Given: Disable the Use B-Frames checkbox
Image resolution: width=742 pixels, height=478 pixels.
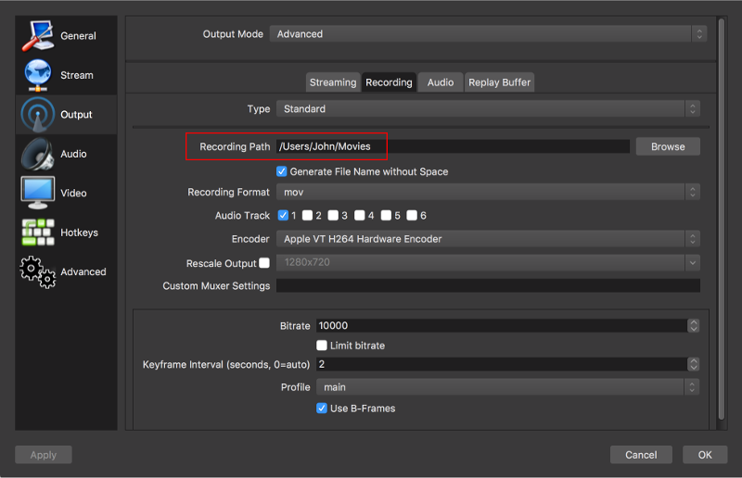Looking at the screenshot, I should (x=322, y=409).
